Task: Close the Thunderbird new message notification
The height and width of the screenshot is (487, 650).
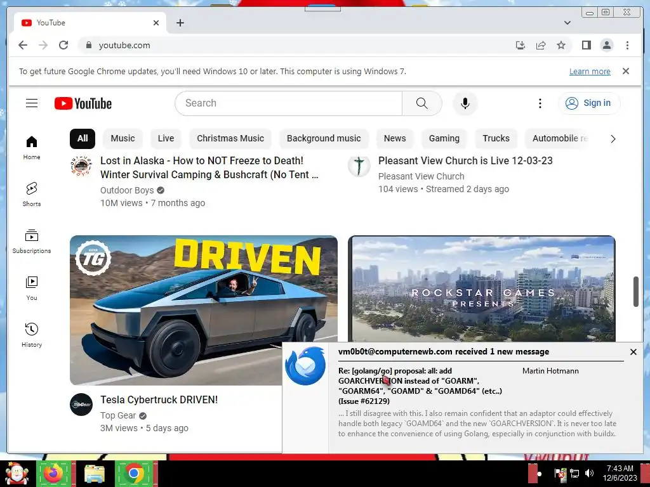Action: [633, 351]
